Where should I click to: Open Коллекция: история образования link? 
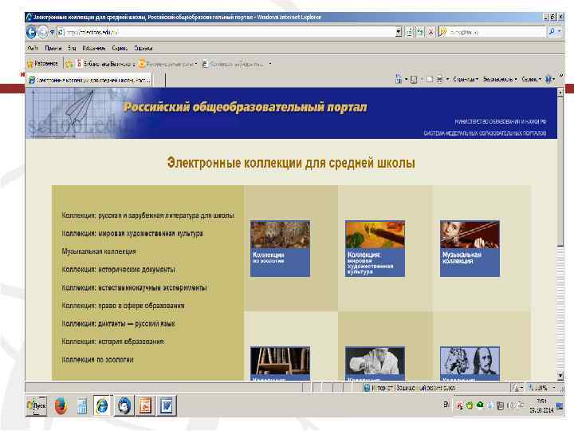[112, 342]
